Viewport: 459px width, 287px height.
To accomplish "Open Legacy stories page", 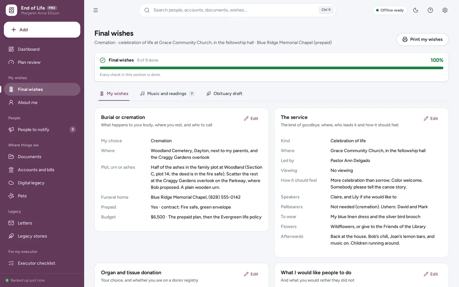I will [42, 236].
